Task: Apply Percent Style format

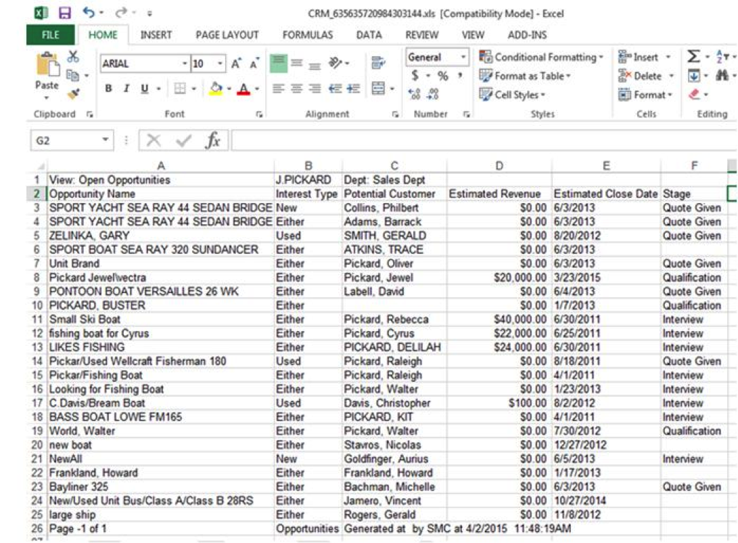Action: click(443, 76)
